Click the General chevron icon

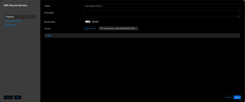coord(6,17)
